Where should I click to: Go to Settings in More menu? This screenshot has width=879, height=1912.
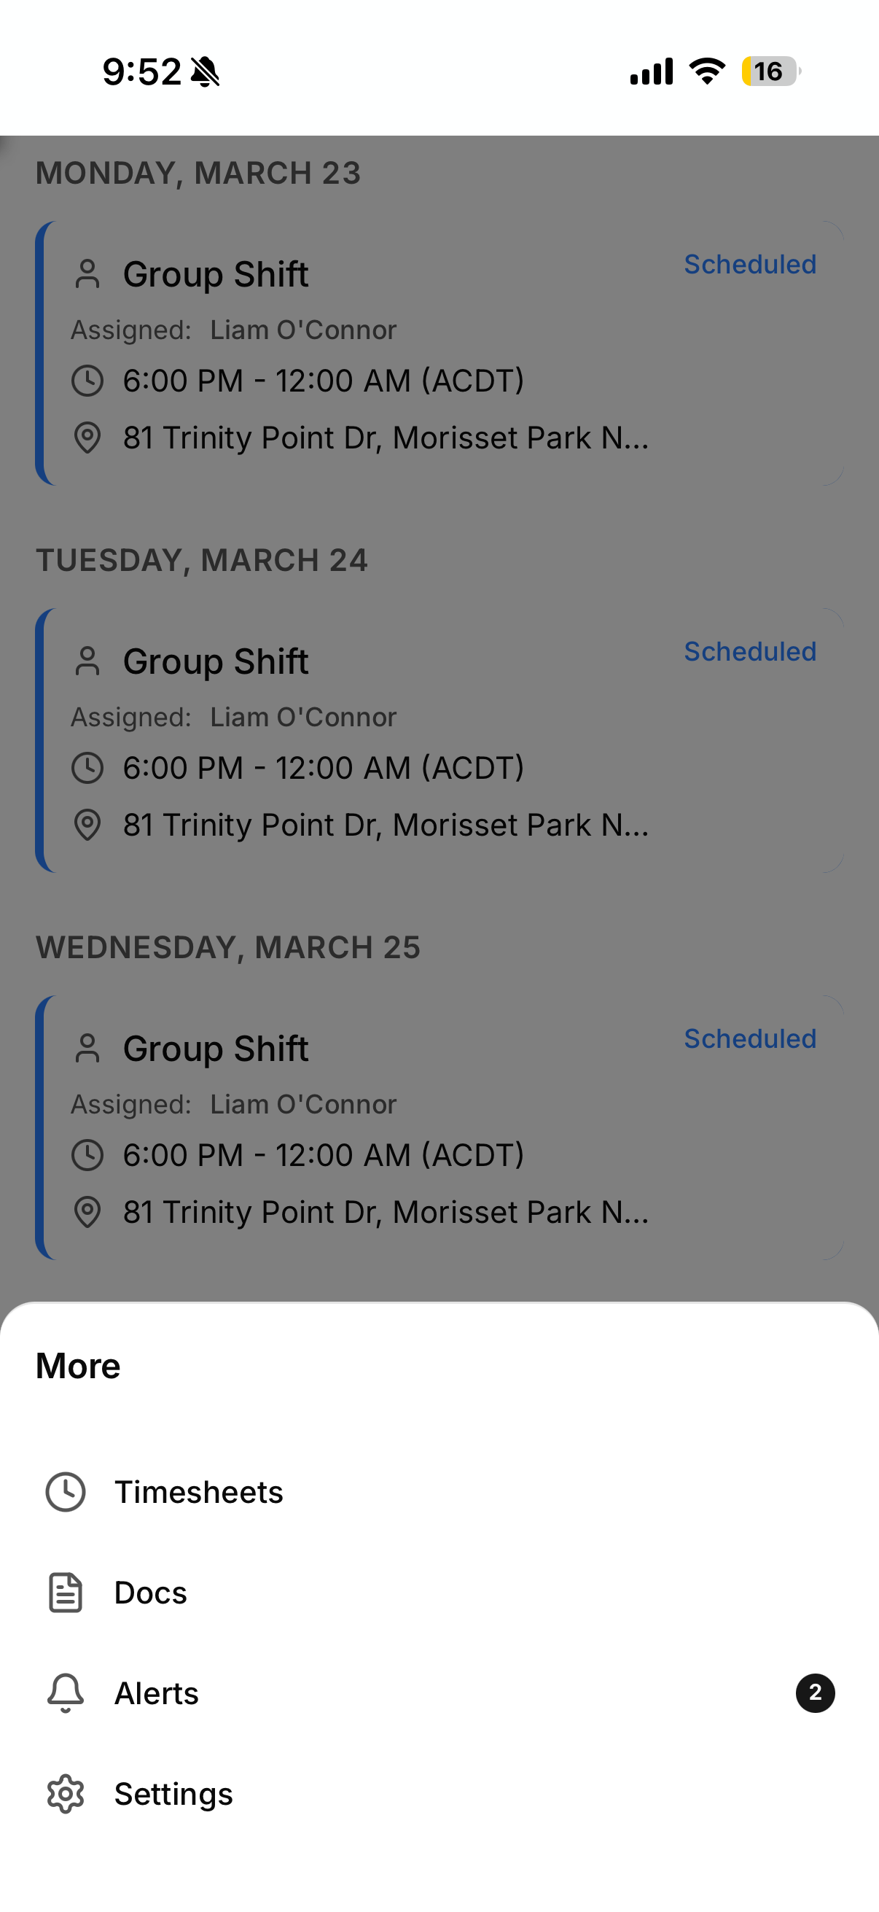click(x=173, y=1794)
